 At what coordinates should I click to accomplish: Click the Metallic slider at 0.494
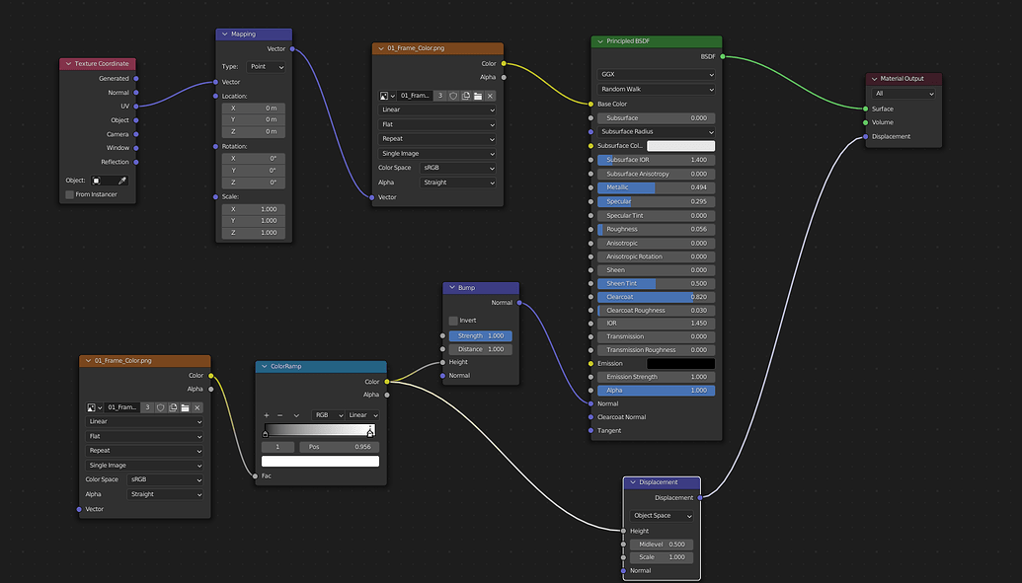(657, 187)
